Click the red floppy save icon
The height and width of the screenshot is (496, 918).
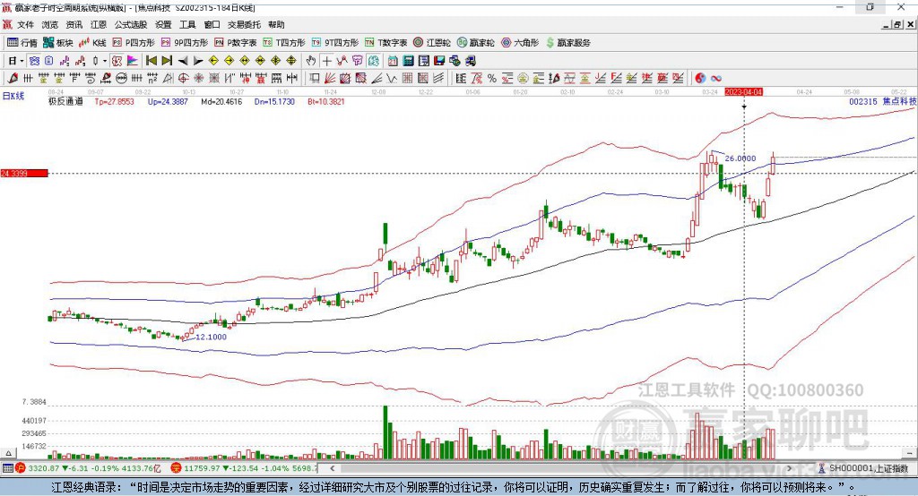pyautogui.click(x=439, y=61)
